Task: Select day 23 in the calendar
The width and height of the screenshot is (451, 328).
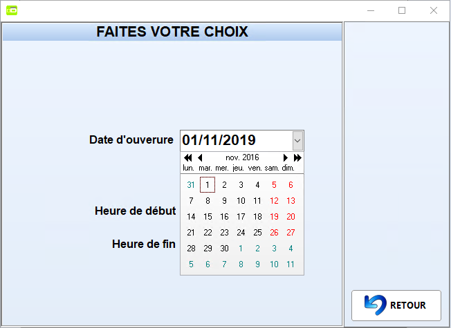Action: [x=224, y=232]
